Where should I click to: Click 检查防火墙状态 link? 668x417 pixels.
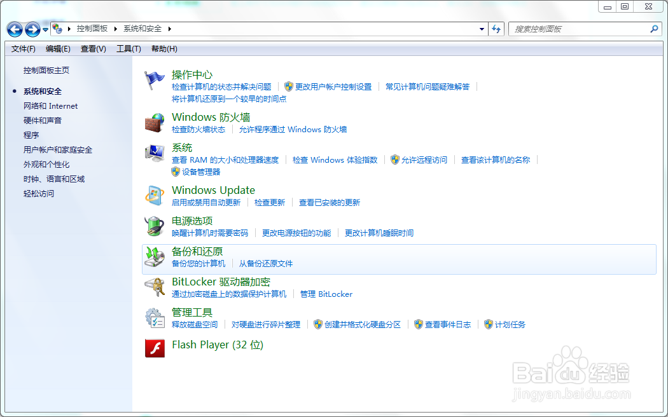coord(198,129)
